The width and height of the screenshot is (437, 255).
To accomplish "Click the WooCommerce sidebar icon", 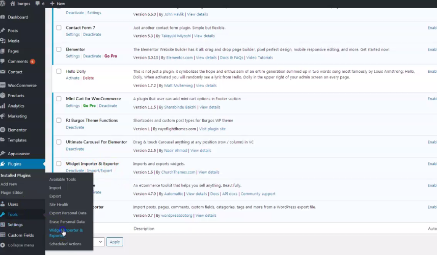I will coord(3,85).
